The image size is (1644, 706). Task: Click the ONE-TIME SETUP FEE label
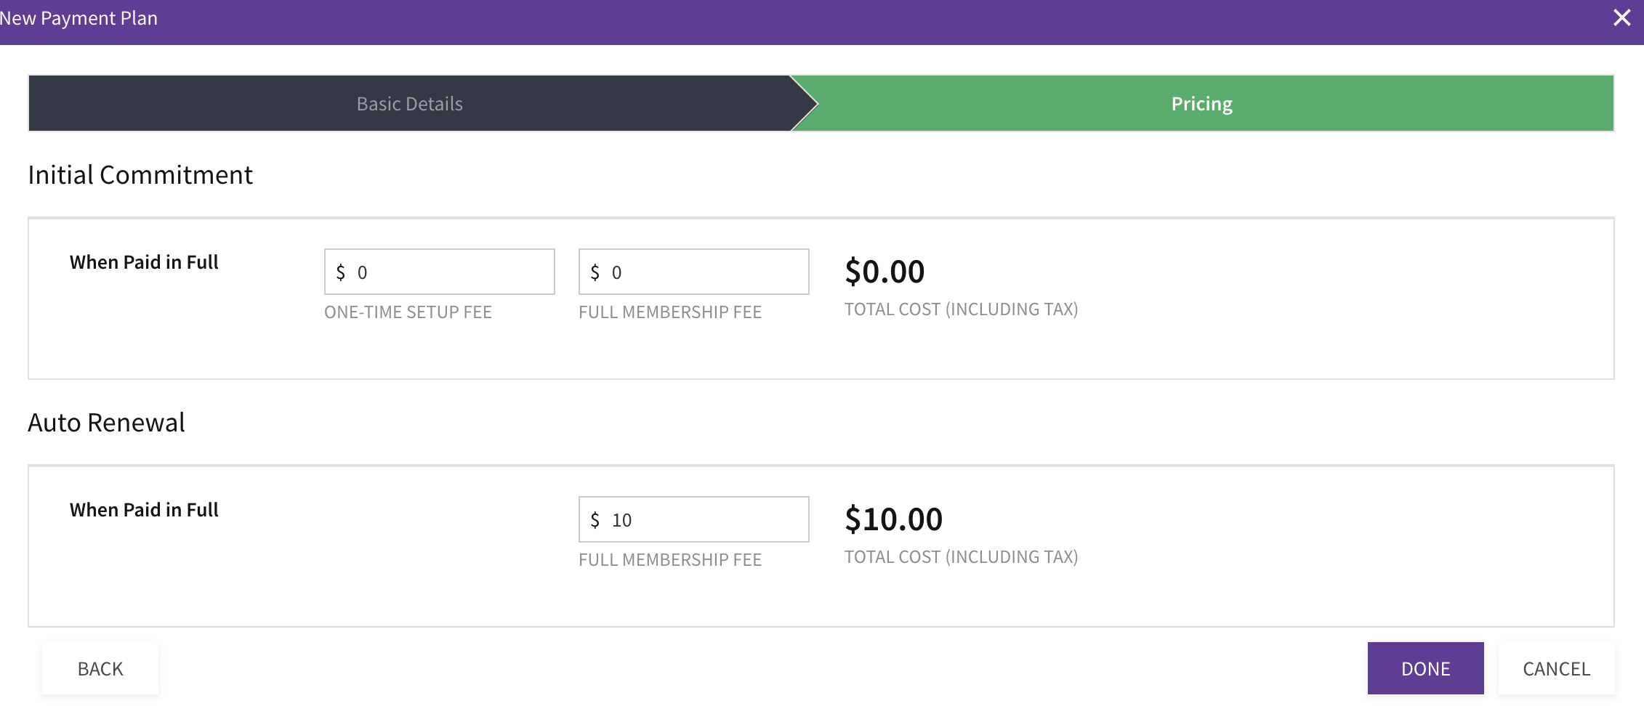[x=408, y=312]
